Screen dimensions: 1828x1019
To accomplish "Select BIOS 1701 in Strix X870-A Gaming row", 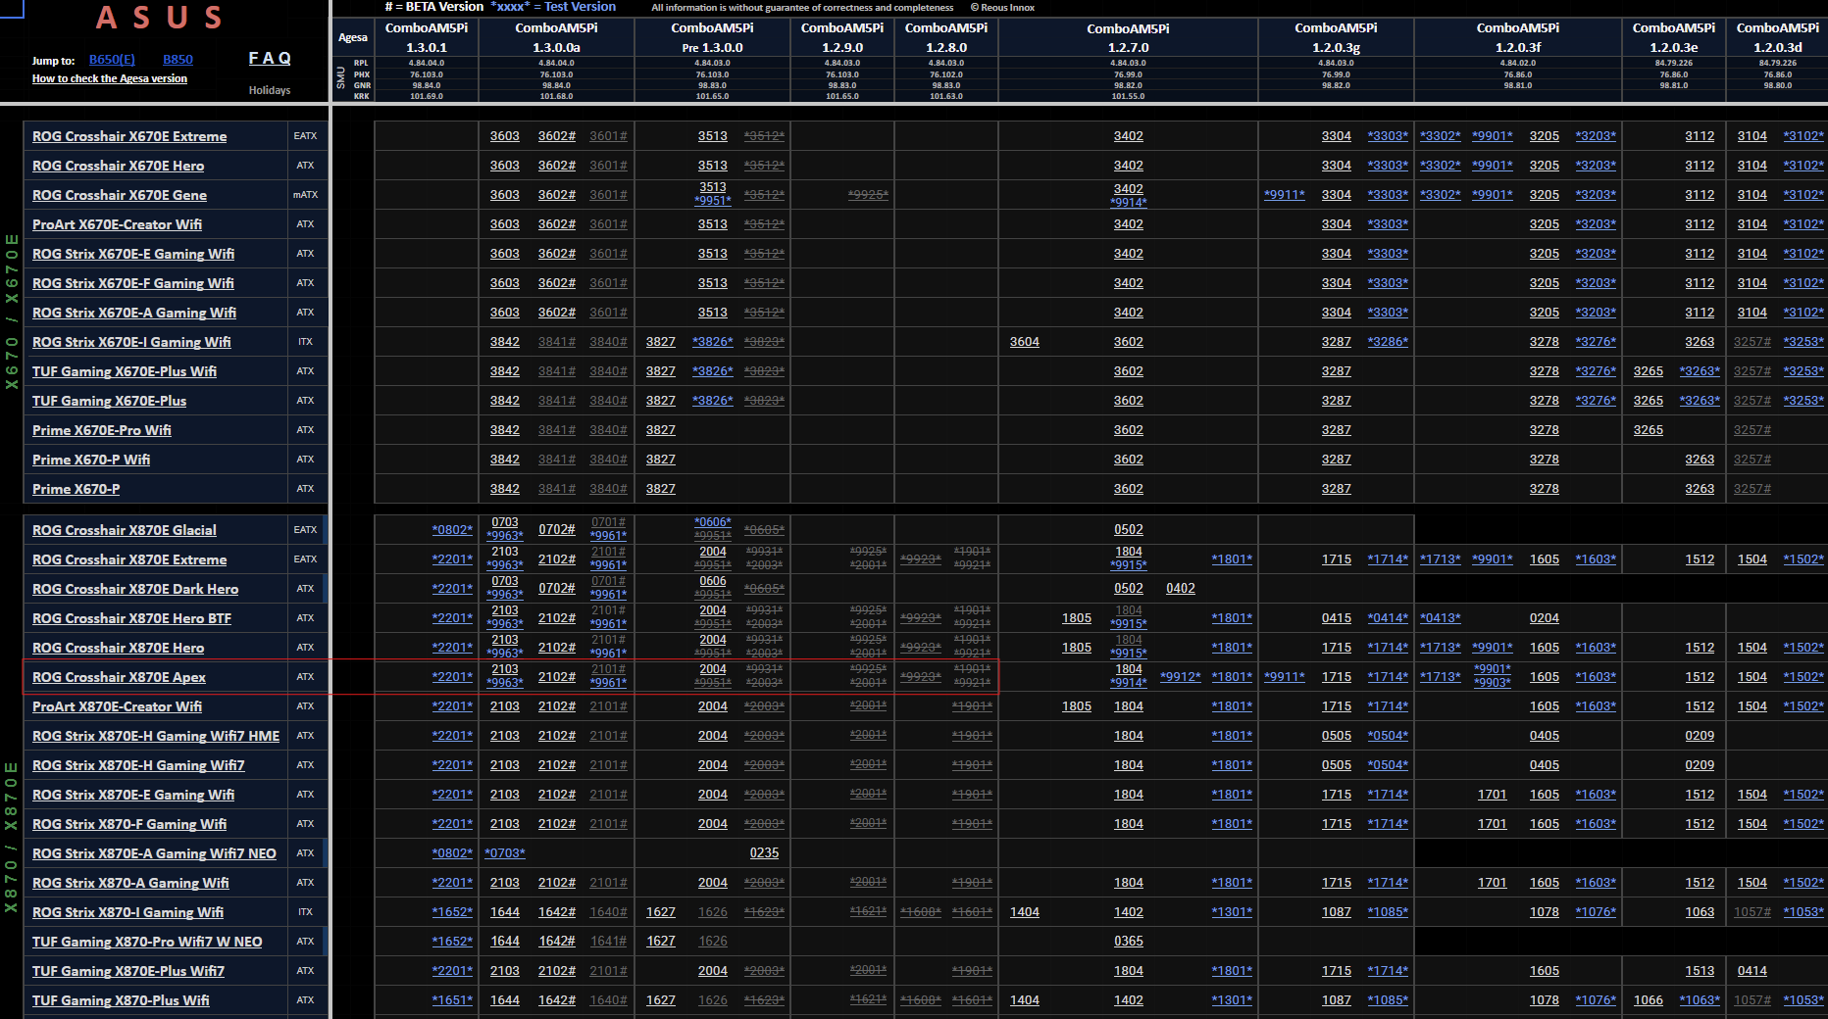I will (1493, 883).
